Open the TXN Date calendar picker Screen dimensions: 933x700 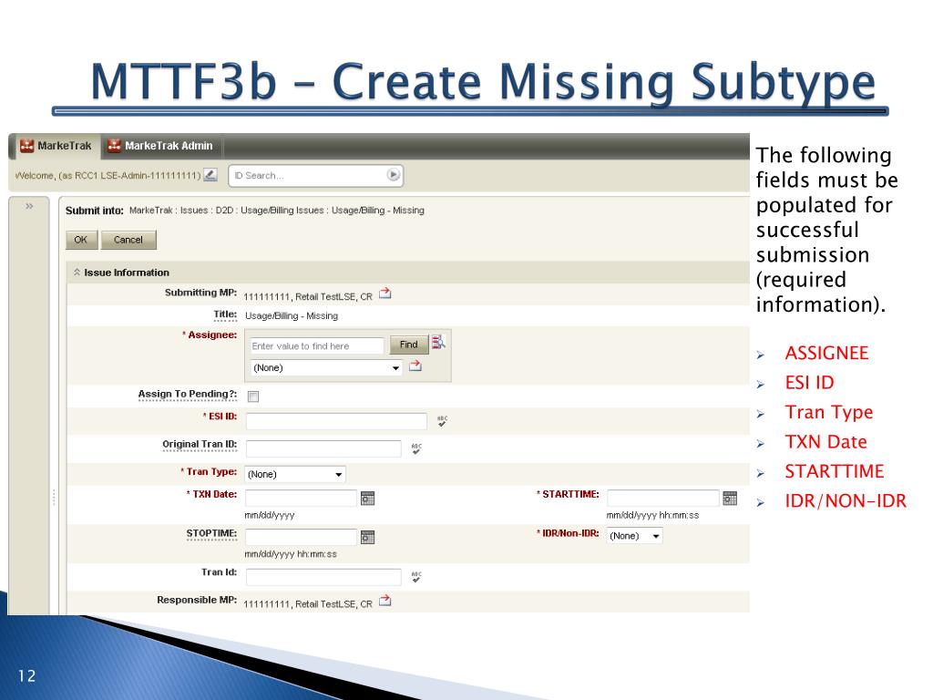click(x=368, y=499)
